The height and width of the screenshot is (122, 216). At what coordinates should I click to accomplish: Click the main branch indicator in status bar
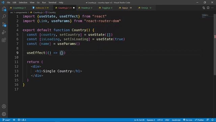(6, 120)
